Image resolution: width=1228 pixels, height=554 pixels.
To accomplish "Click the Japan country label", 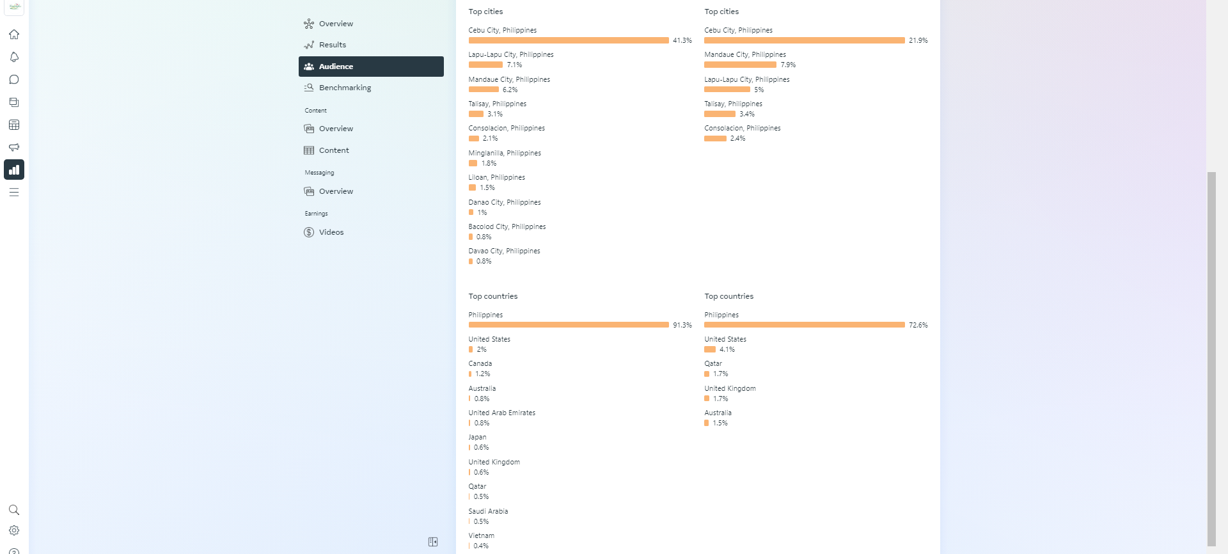I will (477, 438).
